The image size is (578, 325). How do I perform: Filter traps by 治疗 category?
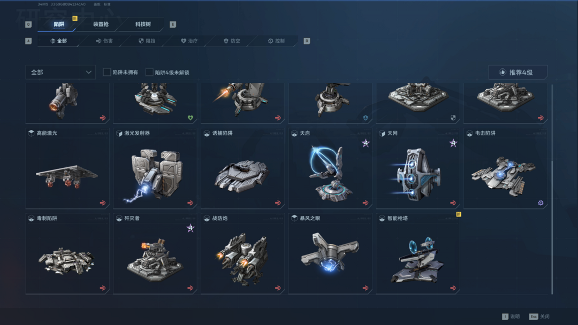point(189,41)
